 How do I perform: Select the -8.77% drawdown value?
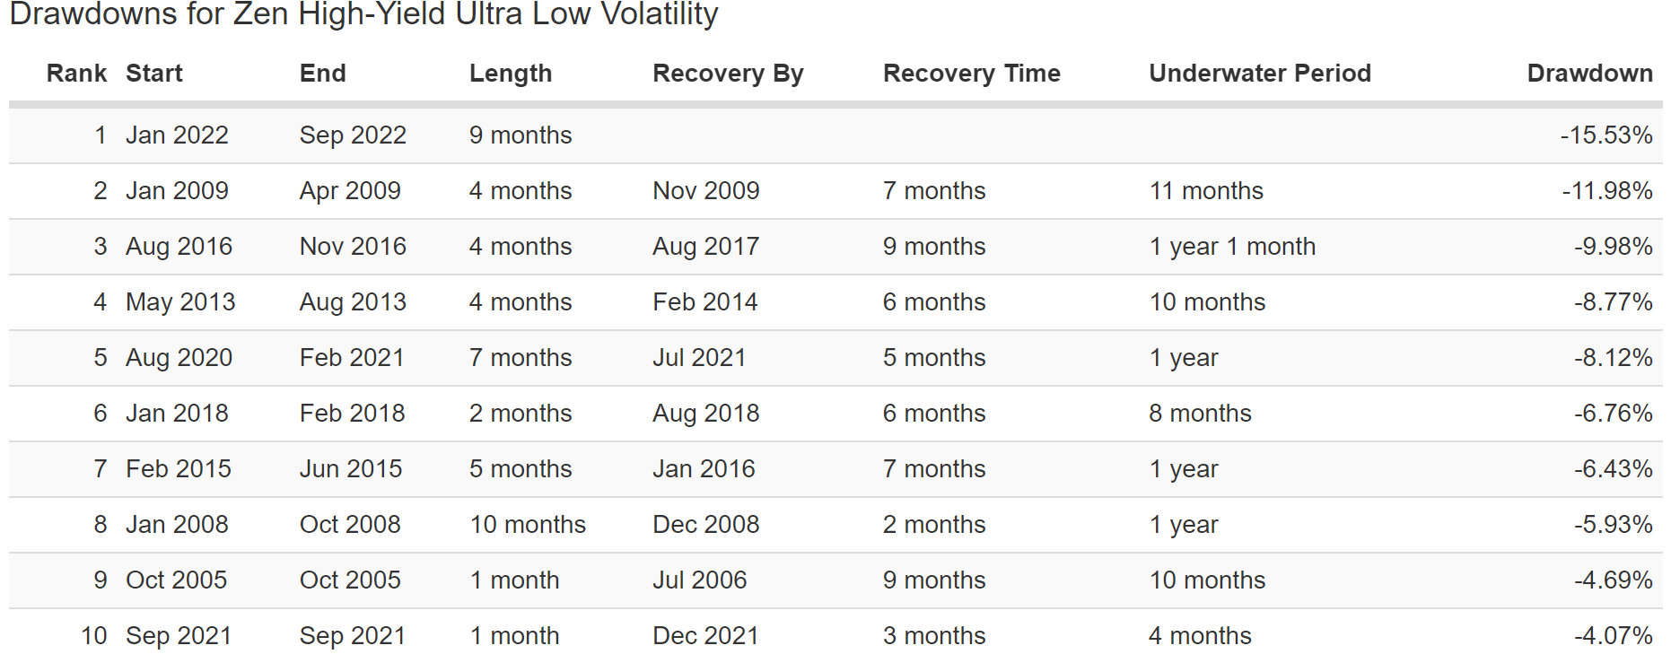tap(1612, 302)
